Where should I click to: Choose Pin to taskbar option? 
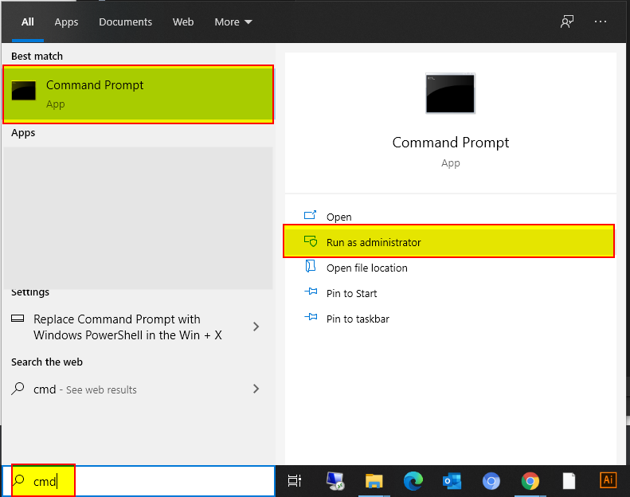[357, 319]
